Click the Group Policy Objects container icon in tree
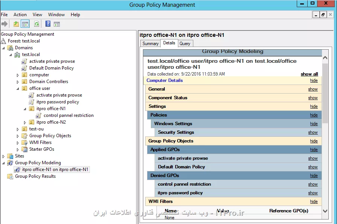This screenshot has height=224, width=337. coord(24,136)
